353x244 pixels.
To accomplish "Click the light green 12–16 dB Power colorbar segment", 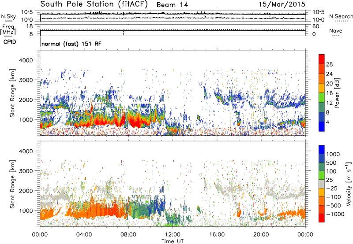I will click(322, 98).
